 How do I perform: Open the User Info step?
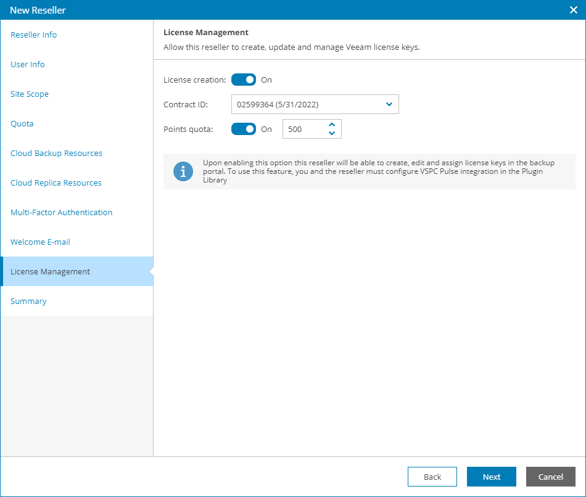[28, 65]
